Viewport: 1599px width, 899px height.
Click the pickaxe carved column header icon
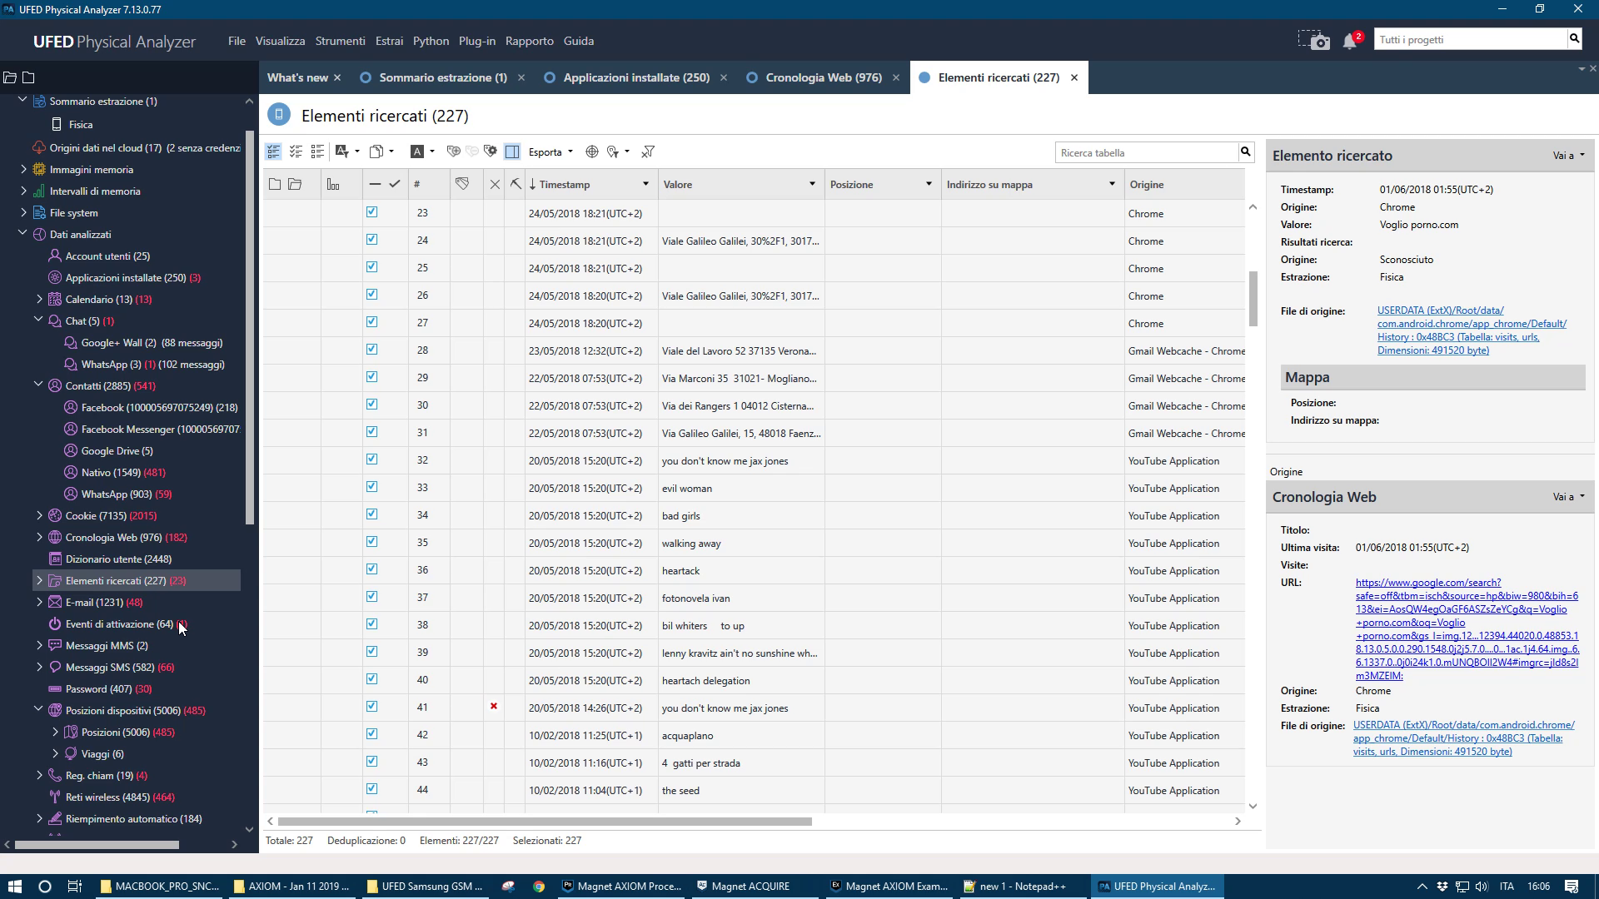click(516, 184)
